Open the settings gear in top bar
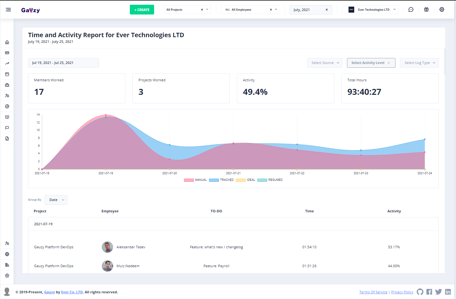The image size is (456, 299). point(442,10)
